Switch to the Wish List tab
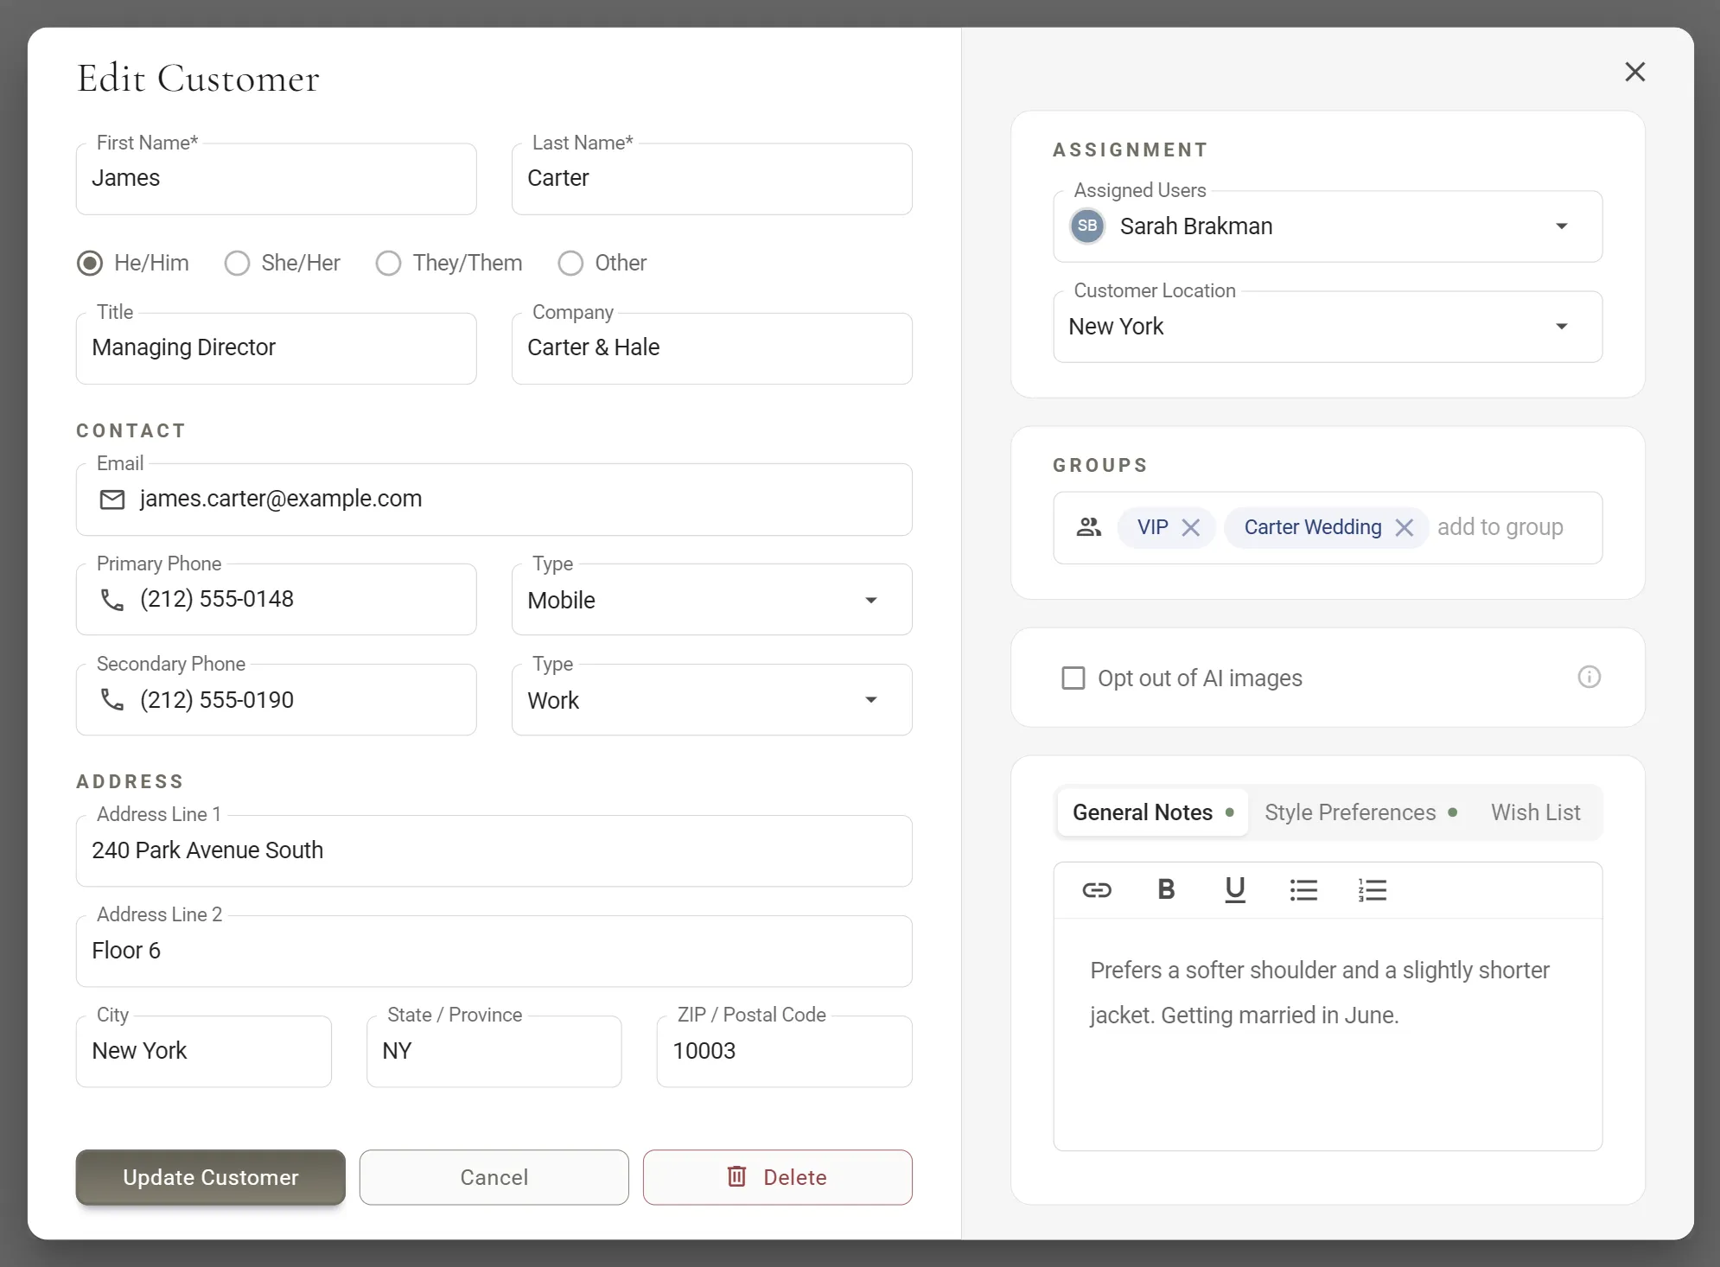The height and width of the screenshot is (1267, 1720). pos(1535,812)
